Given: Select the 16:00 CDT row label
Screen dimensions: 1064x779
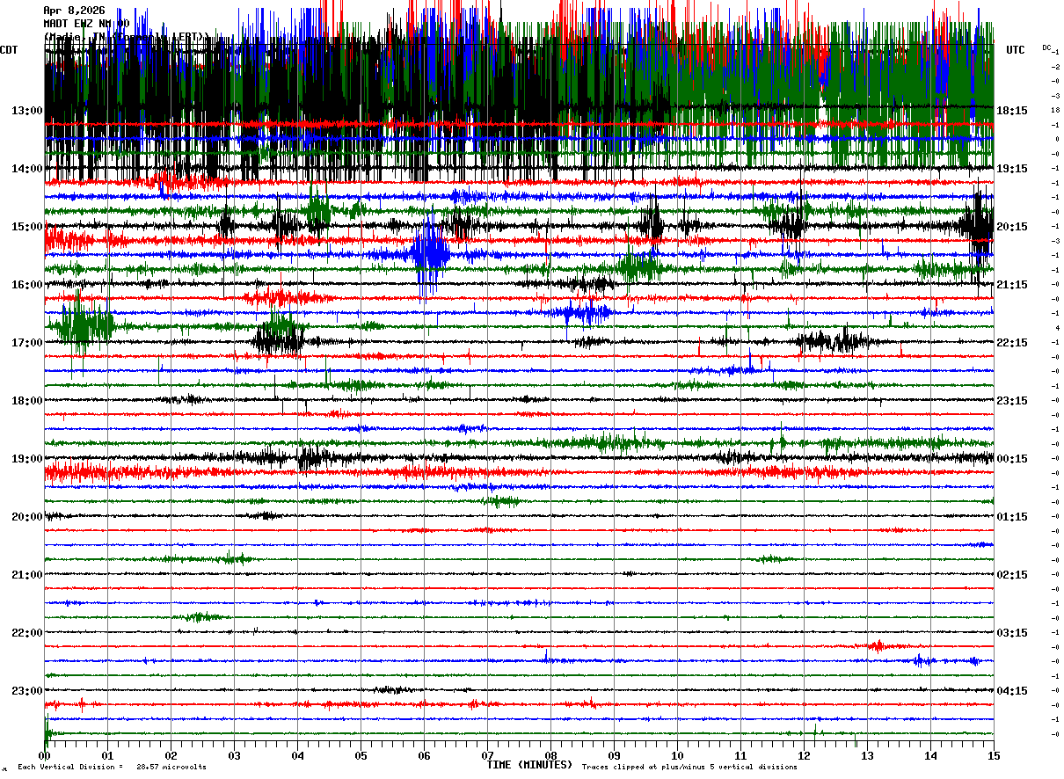Looking at the screenshot, I should coord(27,285).
